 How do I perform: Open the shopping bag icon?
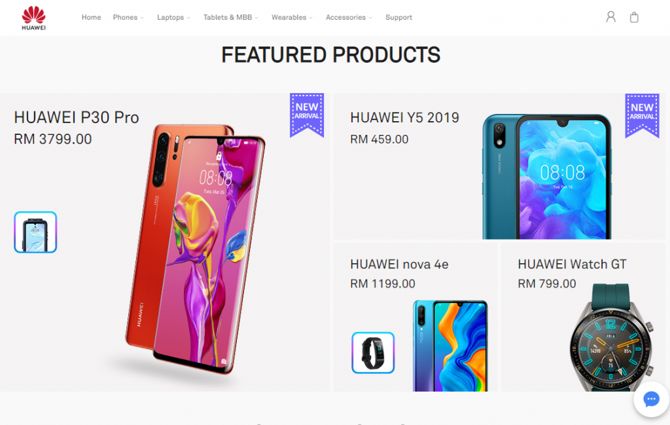coord(634,17)
